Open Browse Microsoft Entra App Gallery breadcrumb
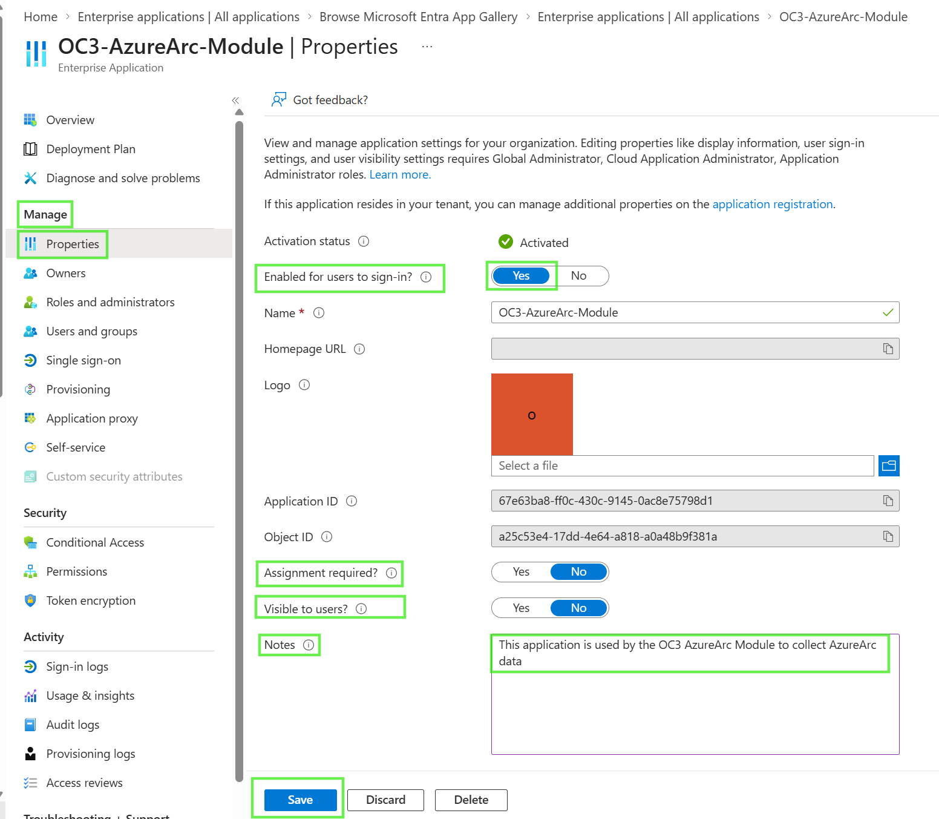Image resolution: width=939 pixels, height=819 pixels. [418, 17]
